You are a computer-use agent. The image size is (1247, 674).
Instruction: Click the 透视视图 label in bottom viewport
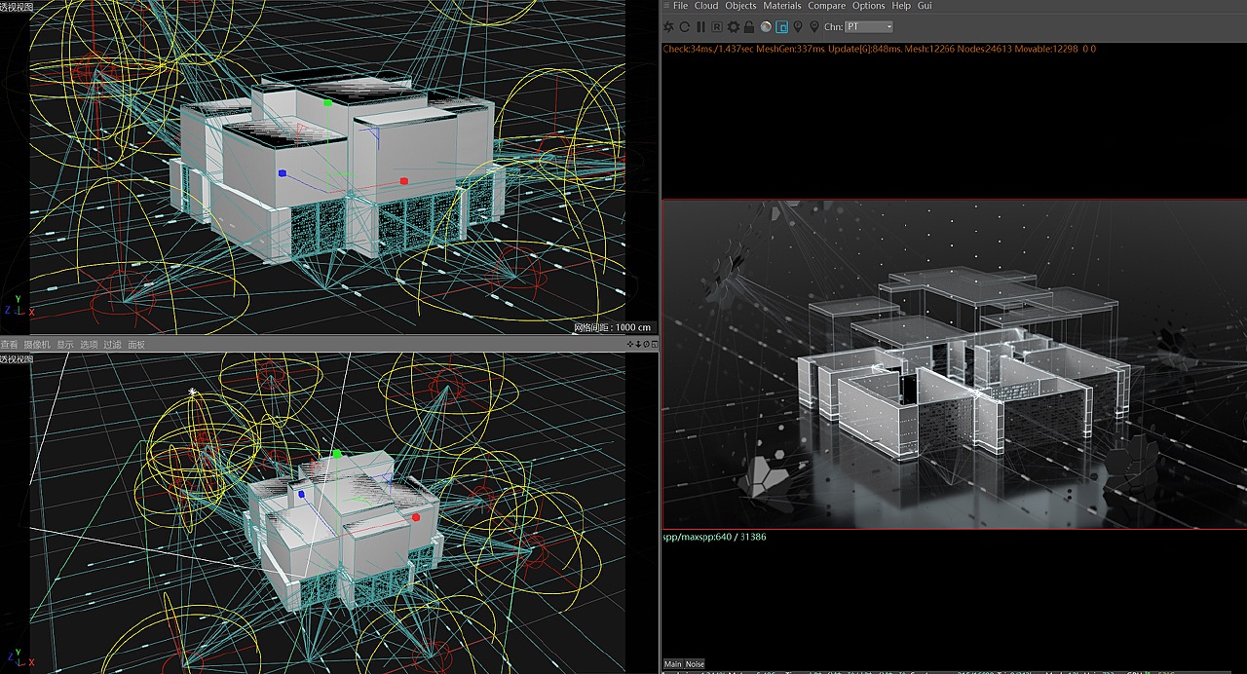(x=17, y=359)
